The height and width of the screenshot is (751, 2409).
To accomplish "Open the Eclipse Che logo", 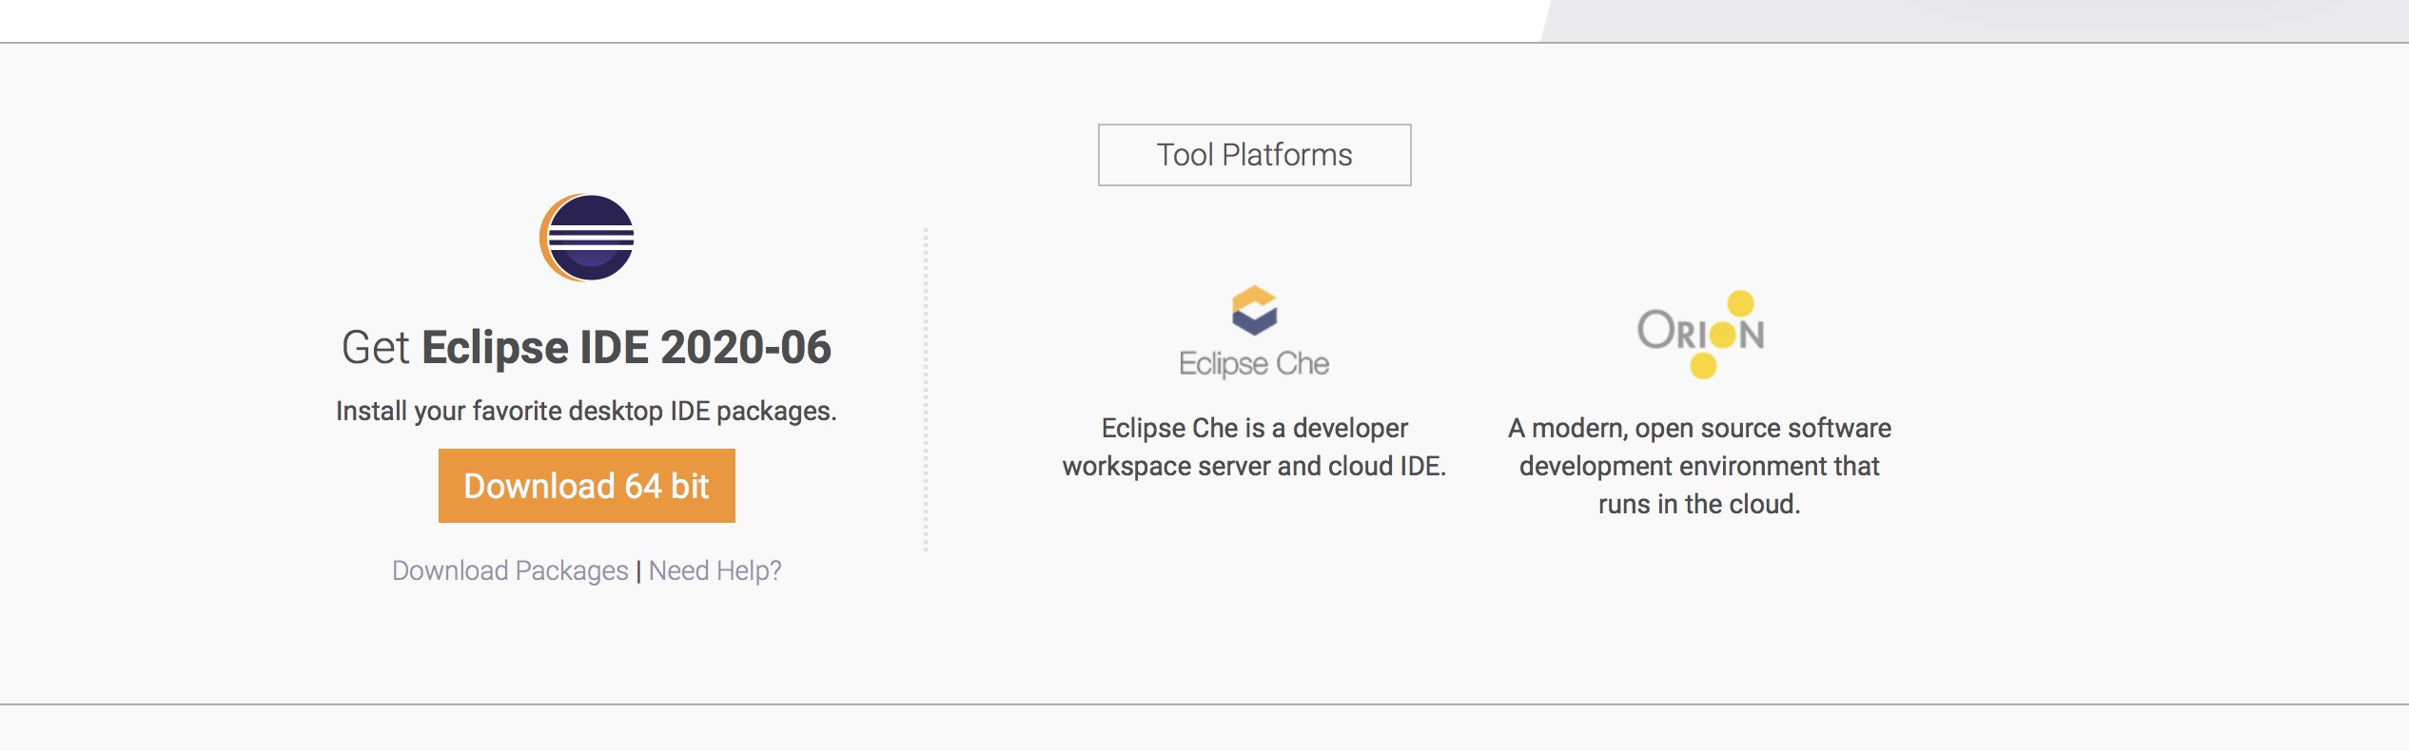I will pyautogui.click(x=1254, y=333).
